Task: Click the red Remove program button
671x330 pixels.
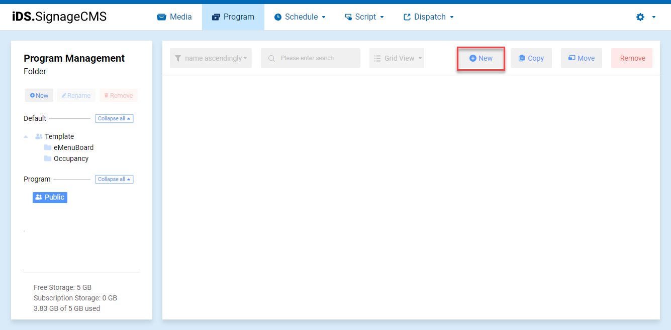Action: click(632, 58)
